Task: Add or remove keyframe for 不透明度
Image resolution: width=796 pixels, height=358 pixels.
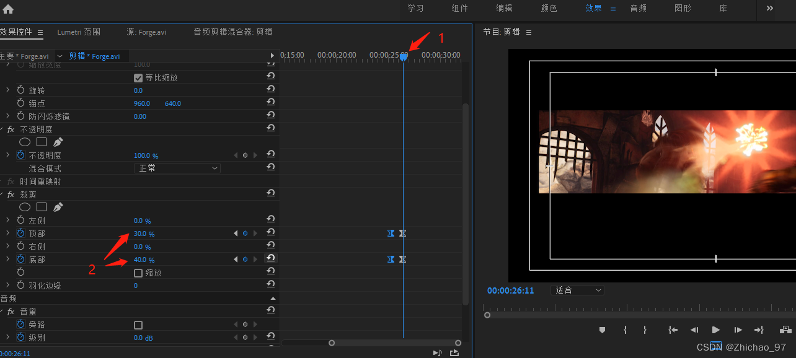Action: [245, 155]
